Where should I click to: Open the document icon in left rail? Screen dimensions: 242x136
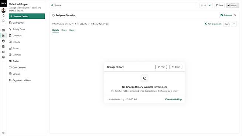3,47
